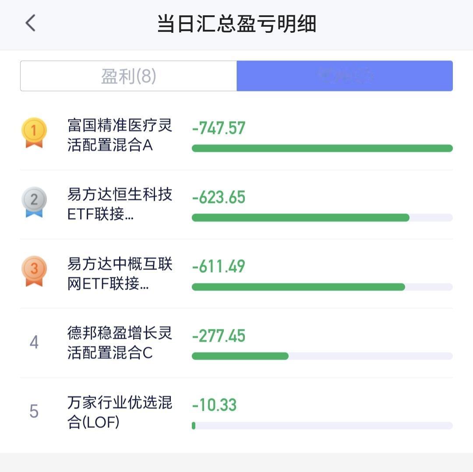473x472 pixels.
Task: Click the -10.33 loss amount
Action: 215,405
